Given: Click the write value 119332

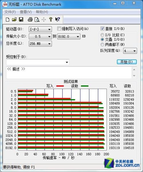Looking at the screenshot, I should (114, 100).
